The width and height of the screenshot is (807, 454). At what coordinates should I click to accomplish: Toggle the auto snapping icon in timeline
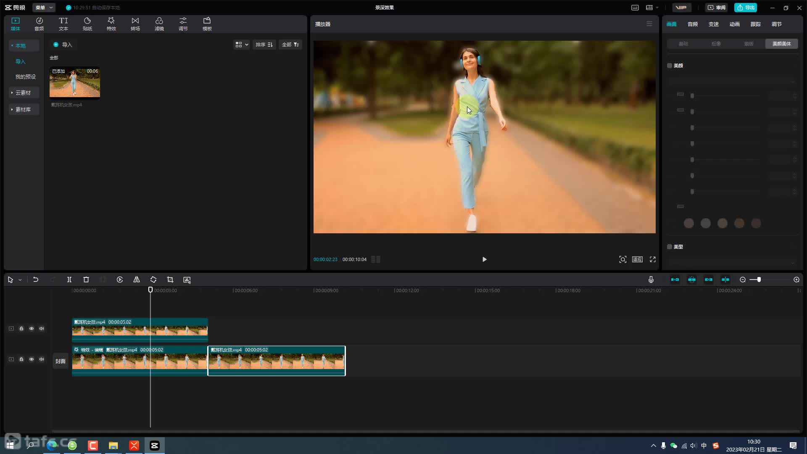click(x=692, y=280)
